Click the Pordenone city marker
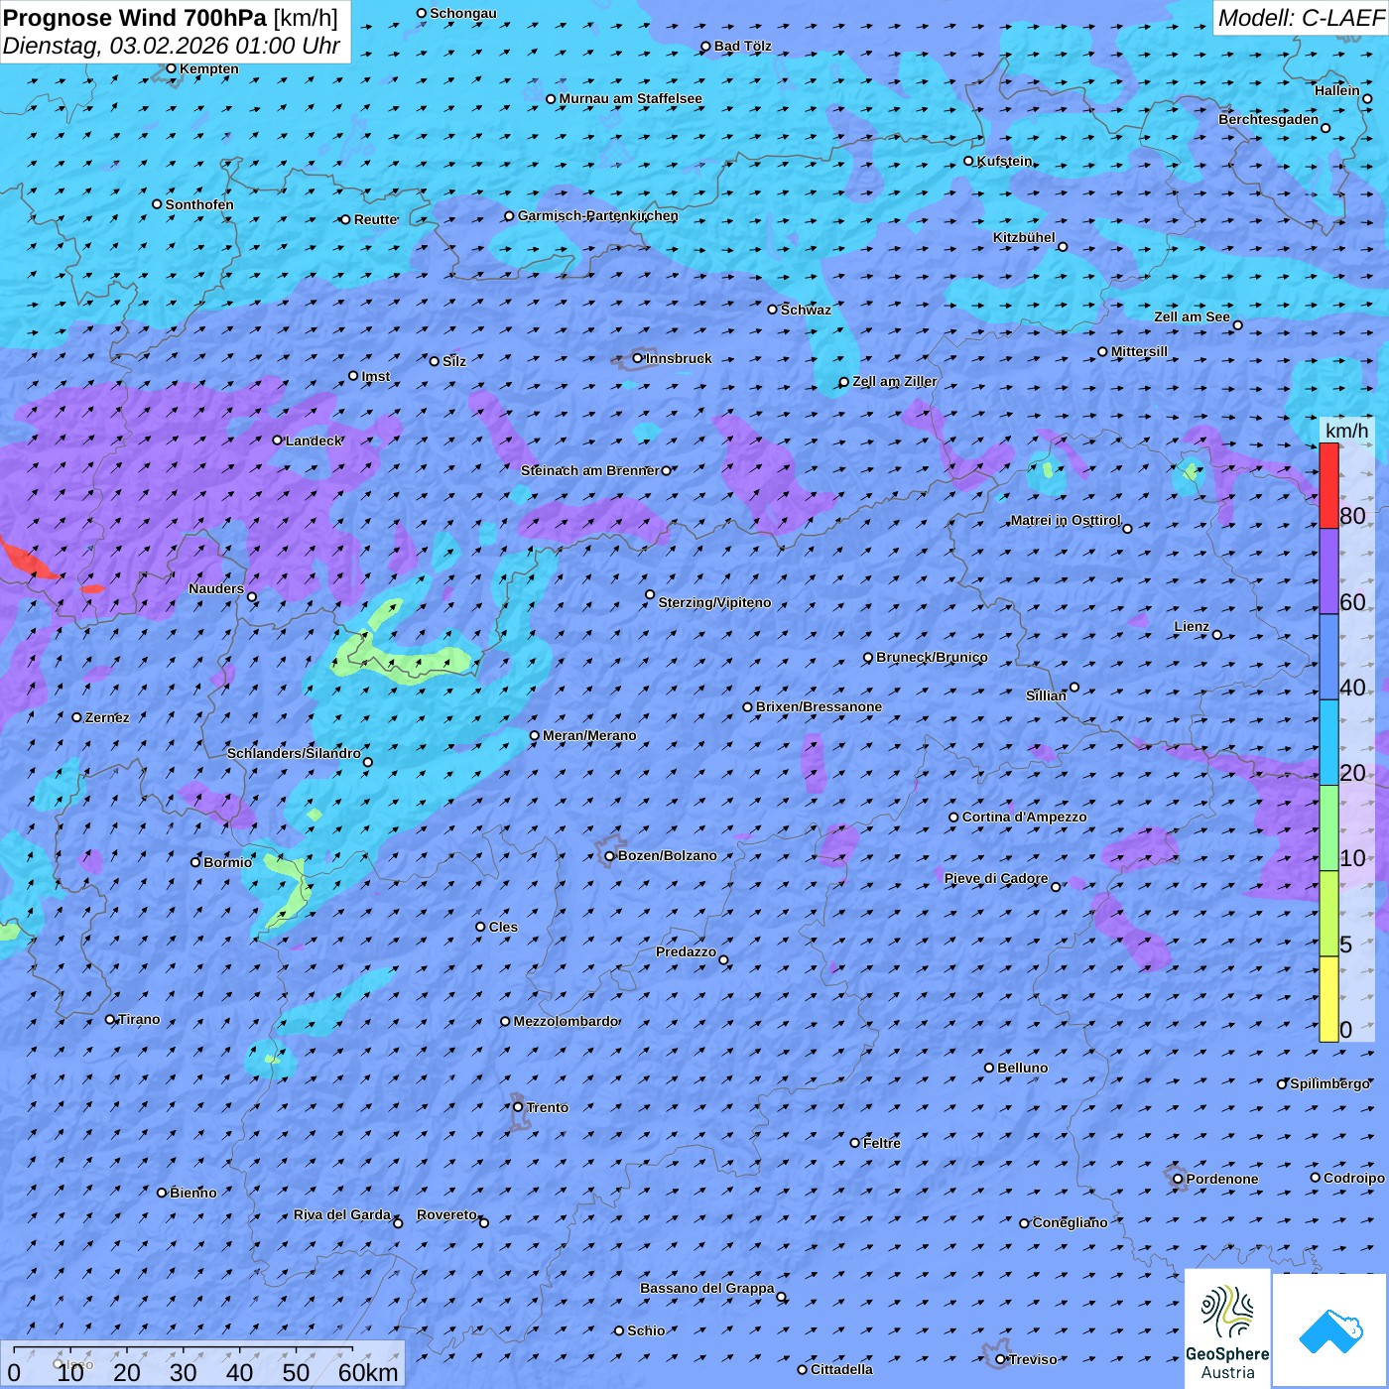 tap(1179, 1179)
